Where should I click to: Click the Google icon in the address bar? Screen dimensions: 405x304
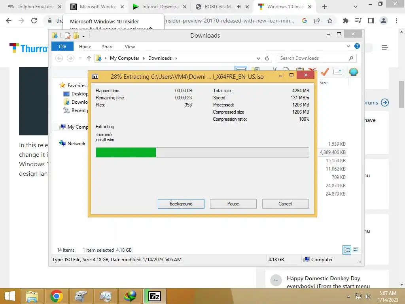(x=305, y=21)
